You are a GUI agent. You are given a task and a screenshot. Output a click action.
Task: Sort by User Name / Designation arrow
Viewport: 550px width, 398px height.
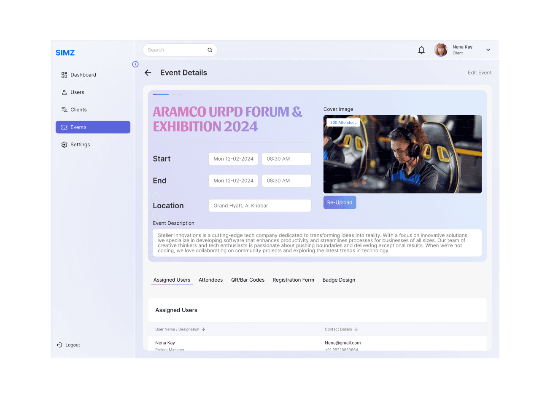coord(203,329)
